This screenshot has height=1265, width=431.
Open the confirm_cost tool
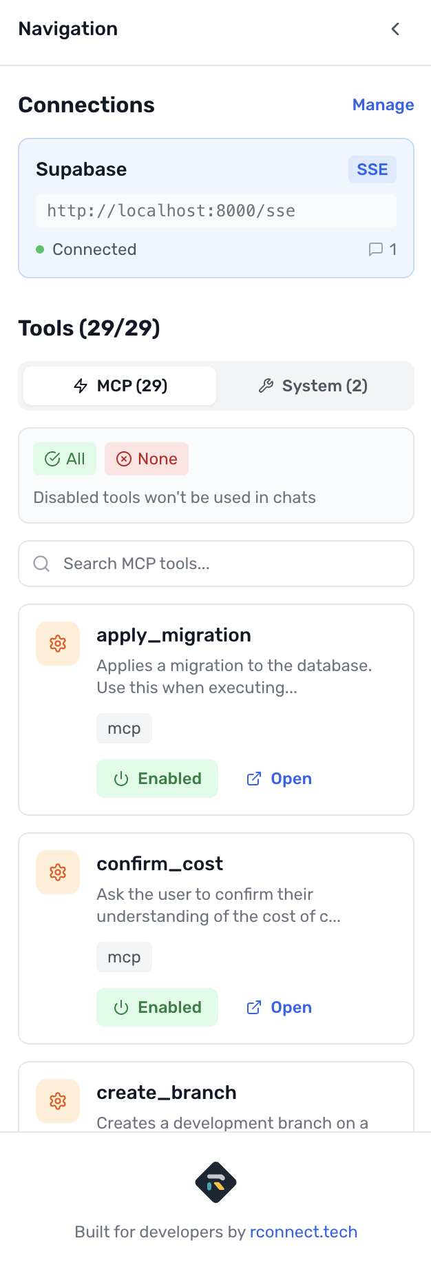(280, 1007)
